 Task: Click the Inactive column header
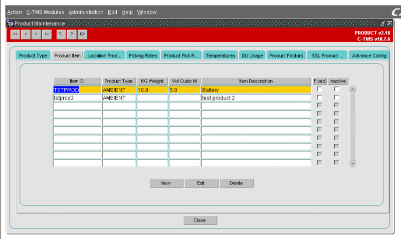[x=337, y=81]
